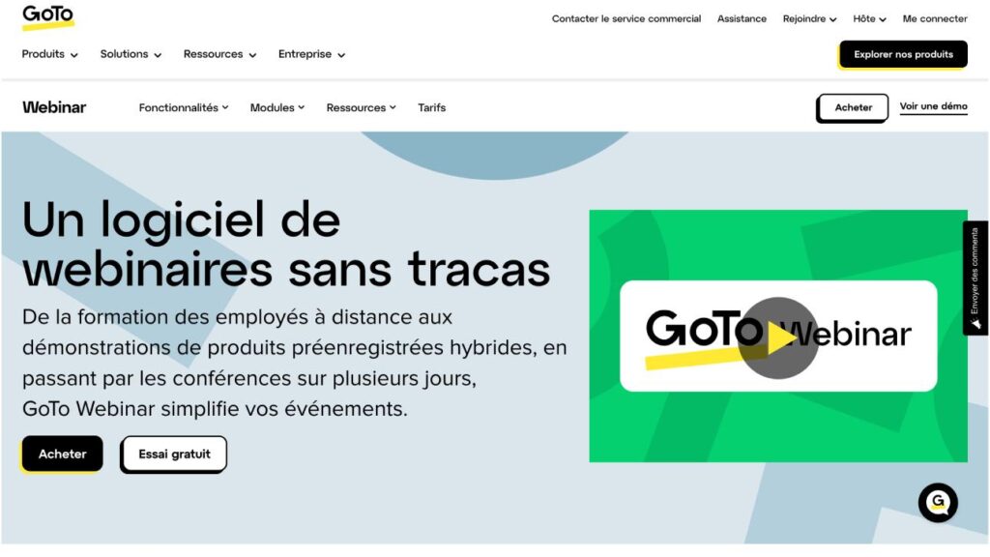Open the Assistance link
This screenshot has width=990, height=557.
742,19
